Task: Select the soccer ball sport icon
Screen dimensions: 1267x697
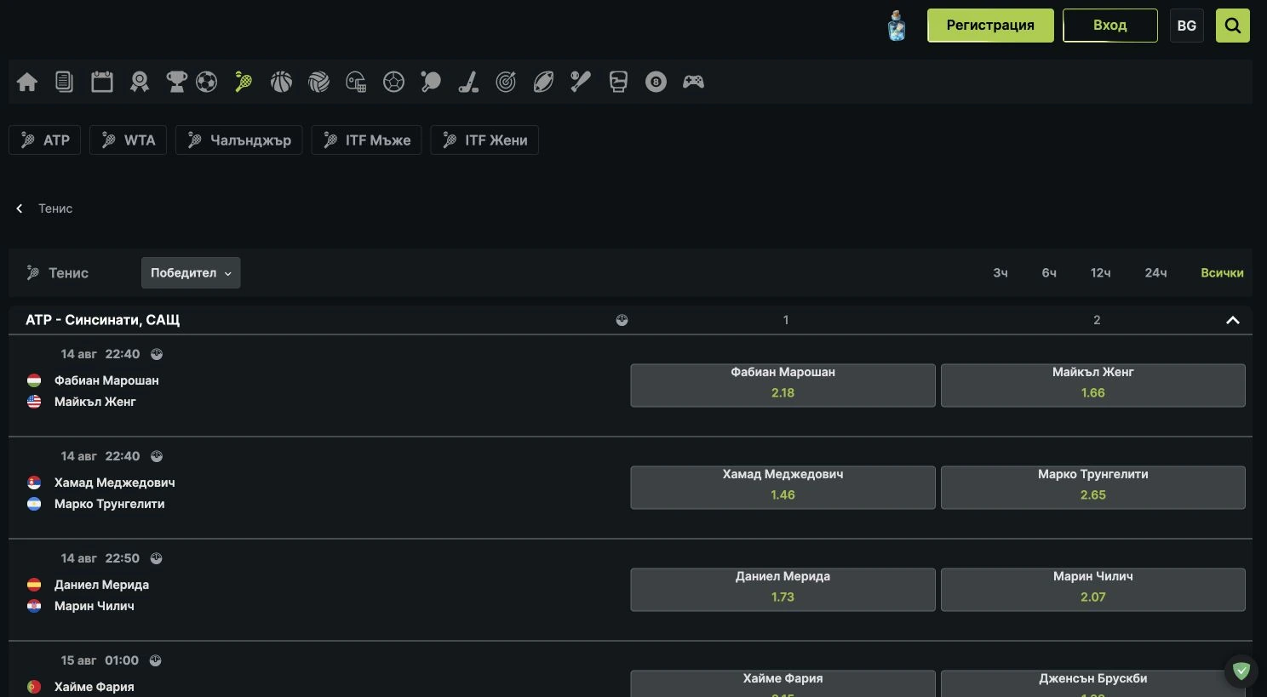Action: coord(206,82)
